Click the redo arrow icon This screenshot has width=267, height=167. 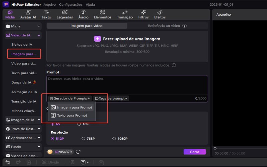point(18,162)
